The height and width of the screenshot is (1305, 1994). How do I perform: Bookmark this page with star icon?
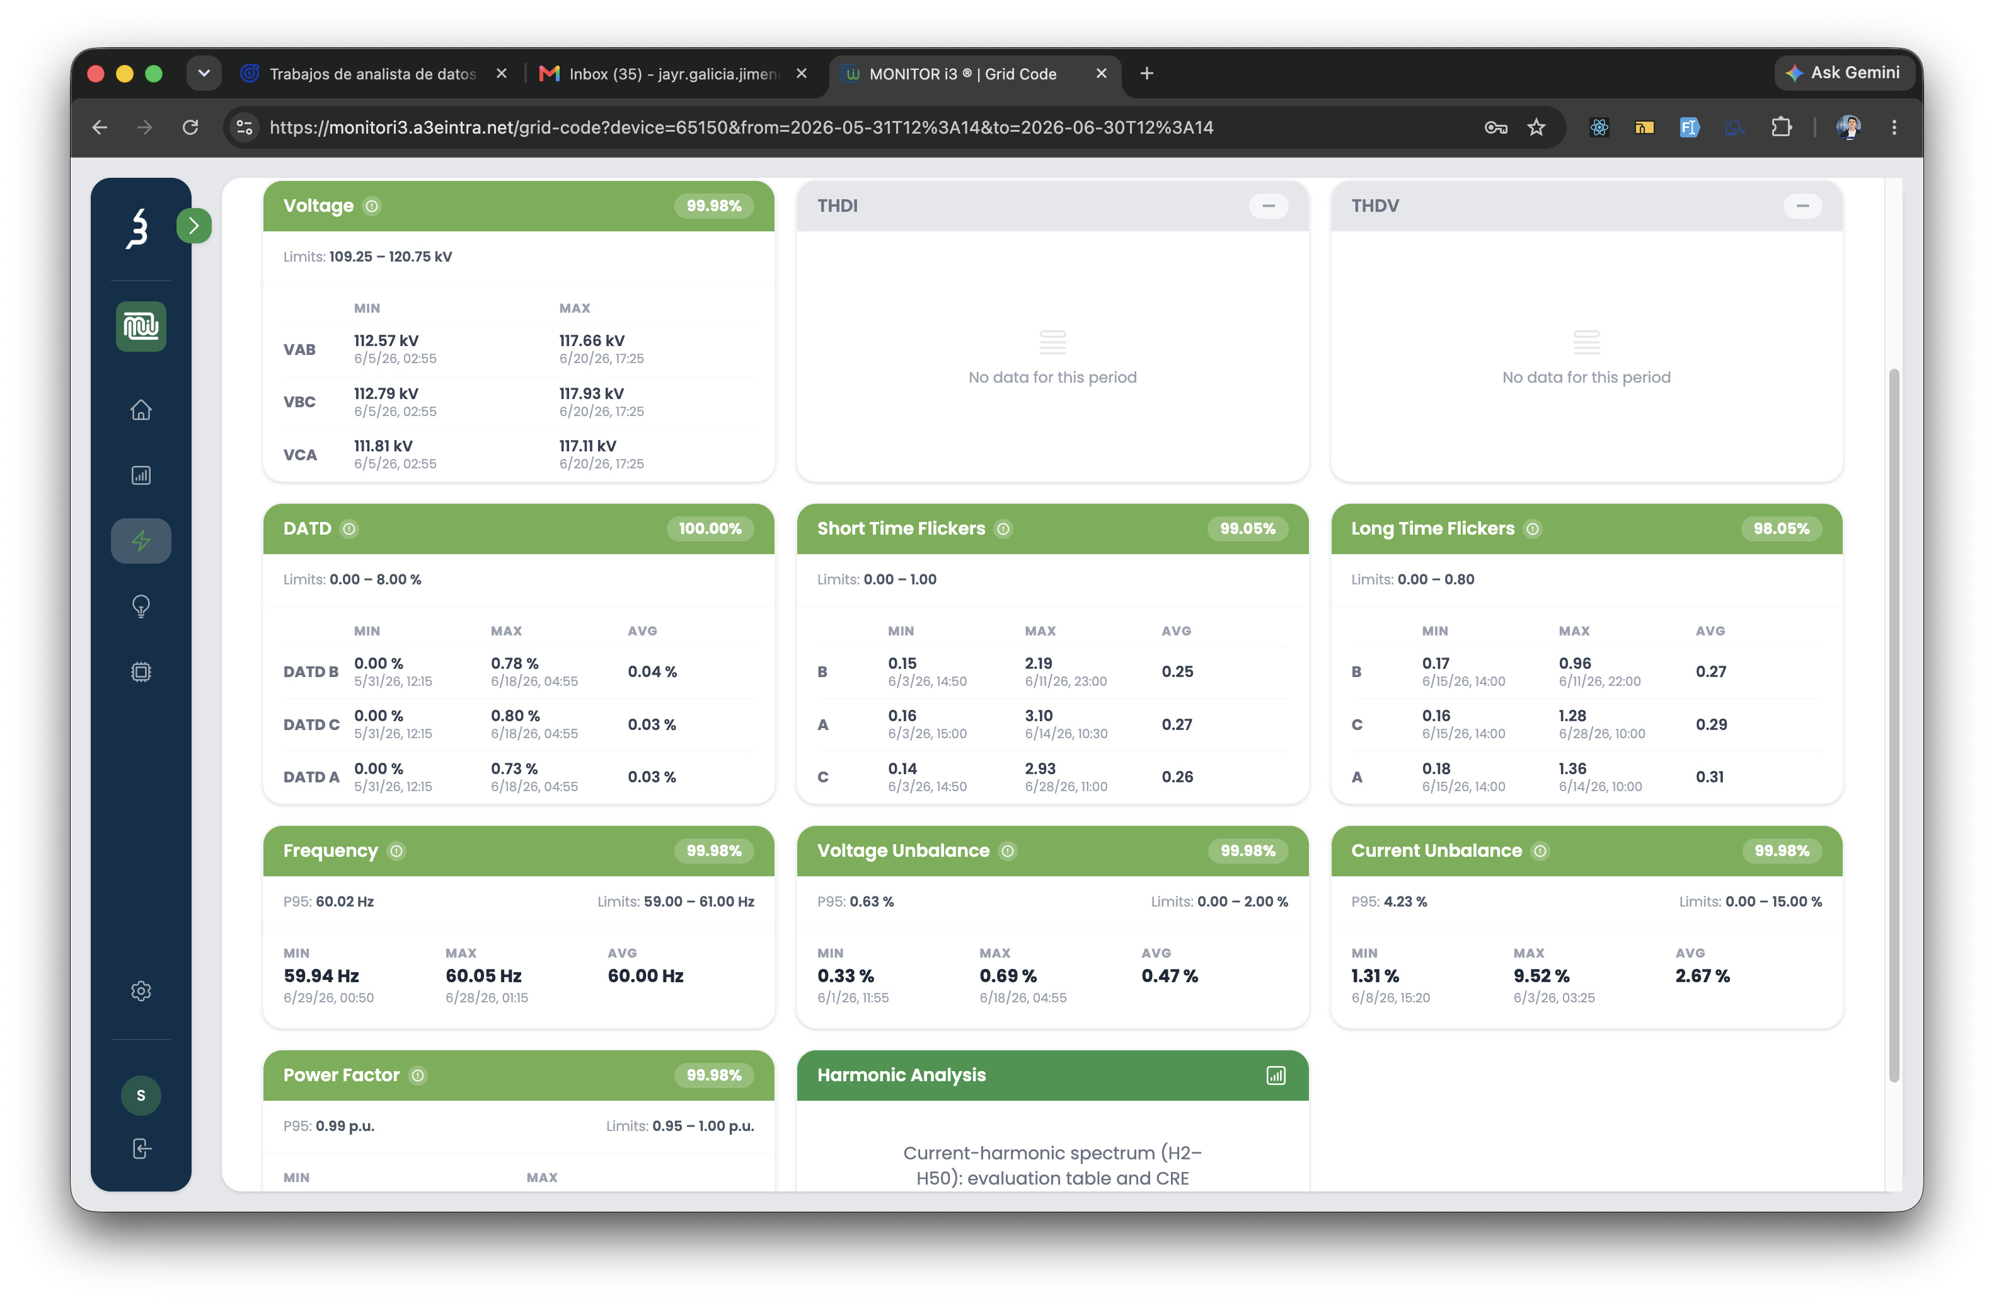pyautogui.click(x=1536, y=127)
